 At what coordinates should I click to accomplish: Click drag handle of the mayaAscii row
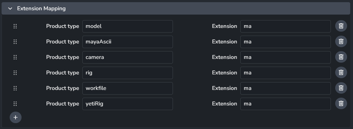(x=15, y=42)
